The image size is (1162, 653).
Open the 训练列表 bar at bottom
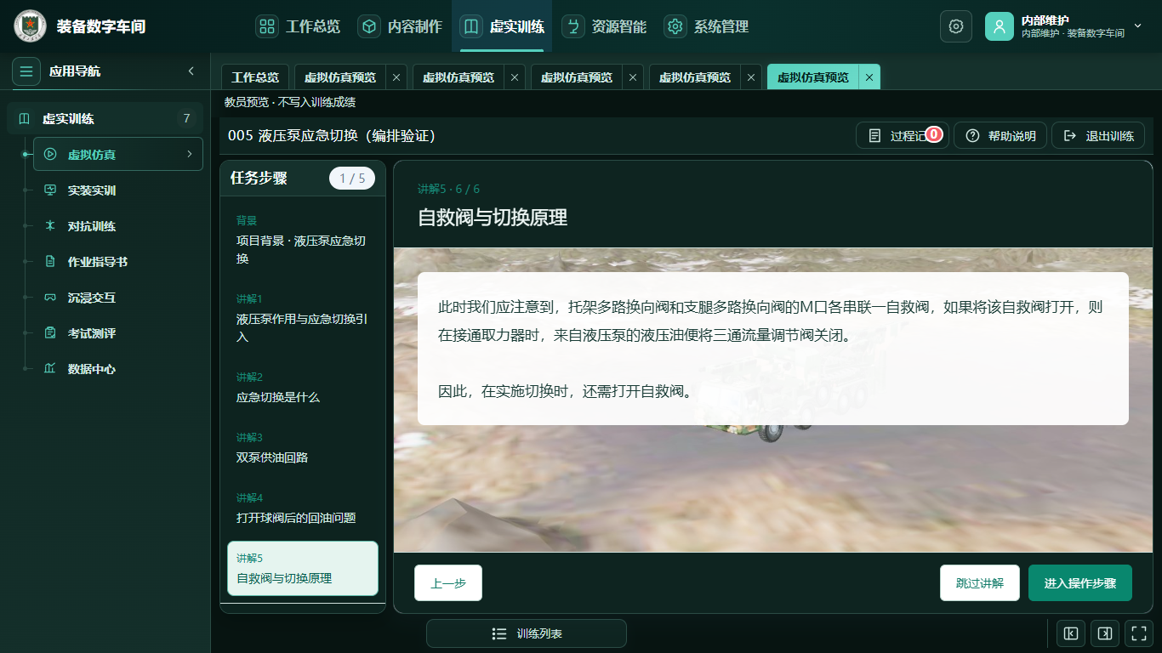(527, 633)
